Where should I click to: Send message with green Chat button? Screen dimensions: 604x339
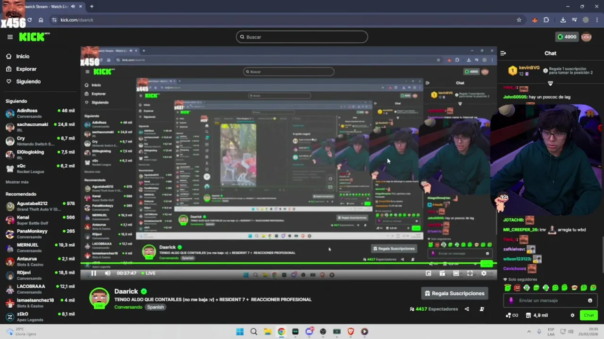tap(589, 315)
